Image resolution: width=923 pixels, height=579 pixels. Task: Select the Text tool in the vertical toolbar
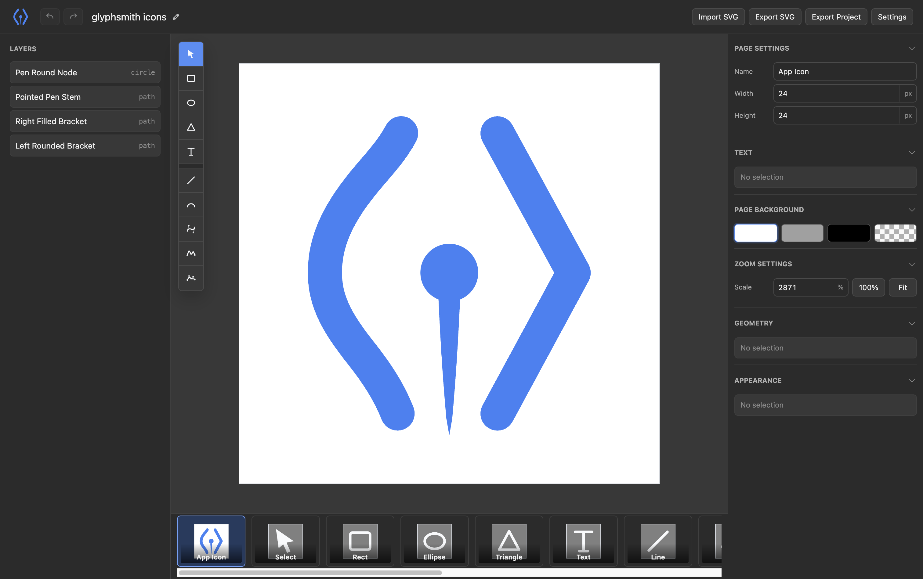point(191,152)
